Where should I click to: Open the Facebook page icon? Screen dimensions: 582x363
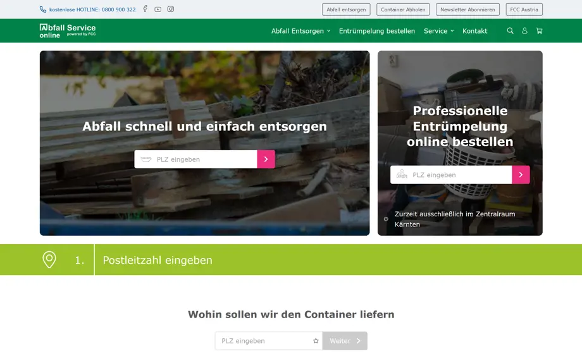[145, 9]
